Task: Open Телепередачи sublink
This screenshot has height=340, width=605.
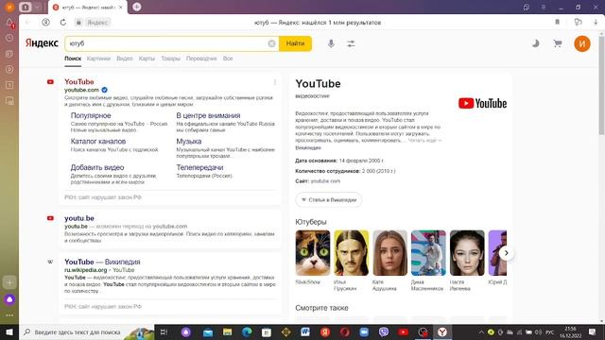Action: pos(199,168)
